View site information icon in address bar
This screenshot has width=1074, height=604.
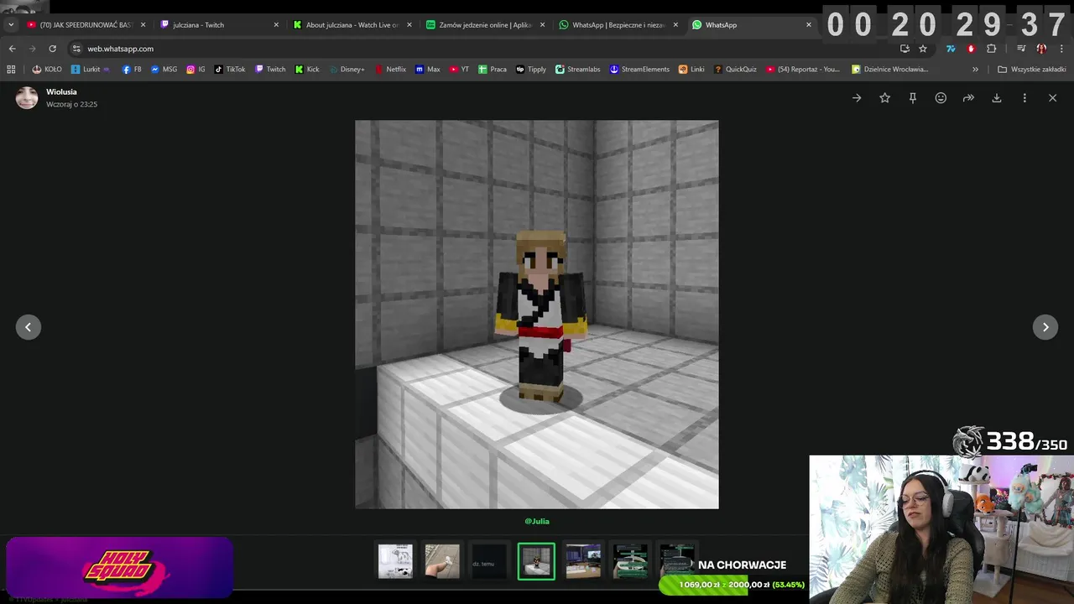pos(77,49)
